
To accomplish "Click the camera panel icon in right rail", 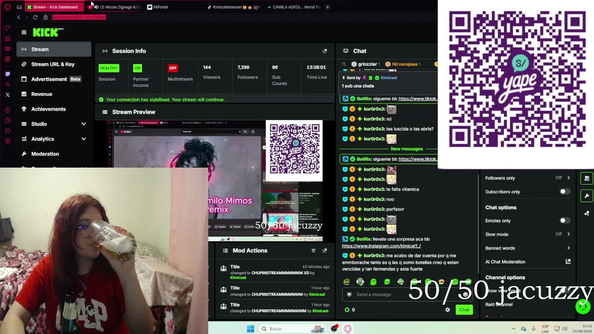I will [x=587, y=178].
